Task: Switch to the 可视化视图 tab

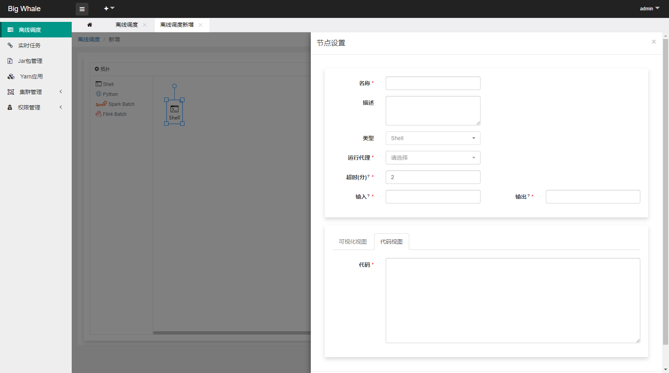Action: 353,242
